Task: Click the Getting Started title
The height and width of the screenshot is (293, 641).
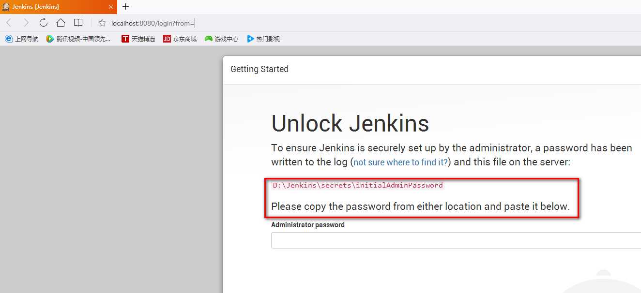Action: (x=259, y=69)
